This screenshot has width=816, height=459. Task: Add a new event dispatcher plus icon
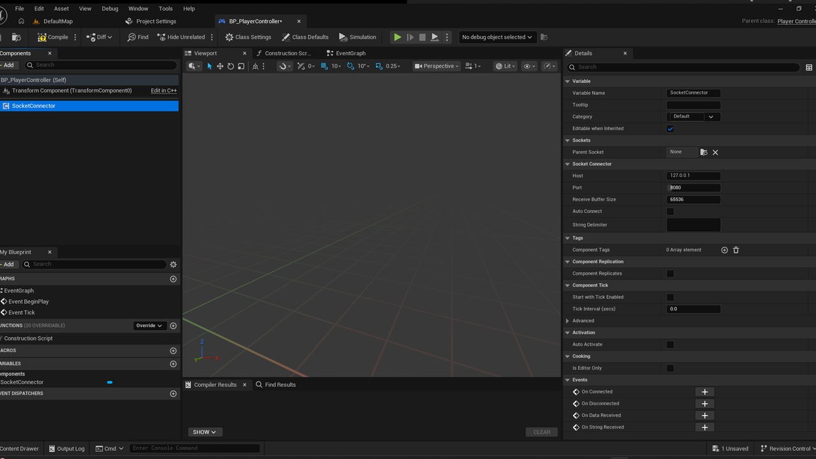[173, 393]
